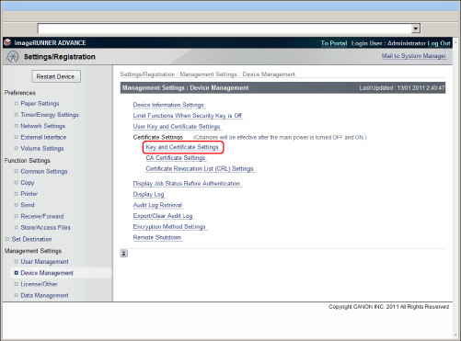Screen dimensions: 461x341
Task: Click the empty address input field
Action: (x=225, y=28)
